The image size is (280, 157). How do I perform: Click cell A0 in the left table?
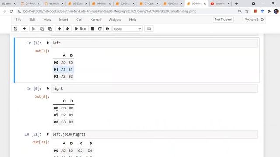click(63, 63)
